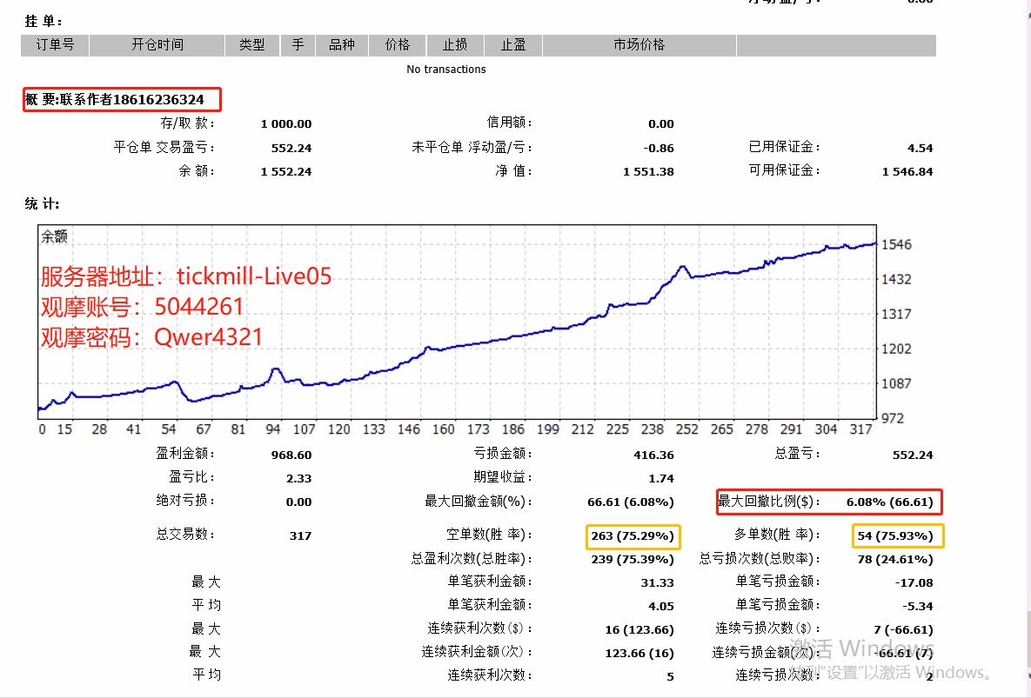Click the 止盈 column header
Viewport: 1031px width, 698px height.
coord(512,44)
